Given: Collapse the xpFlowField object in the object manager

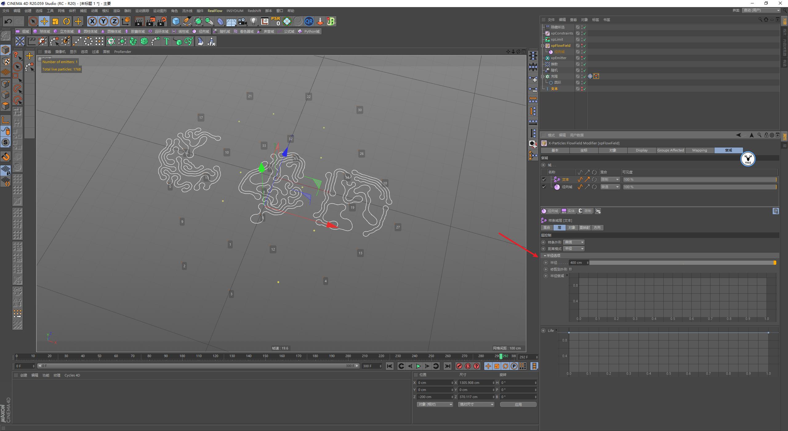Looking at the screenshot, I should tap(543, 45).
